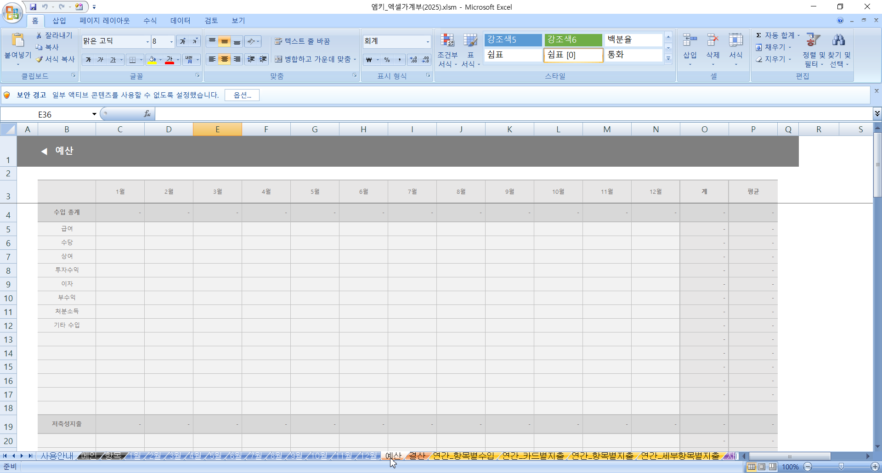Screen dimensions: 882x473
Task: Click the 삭제 delete cells icon
Action: click(712, 40)
